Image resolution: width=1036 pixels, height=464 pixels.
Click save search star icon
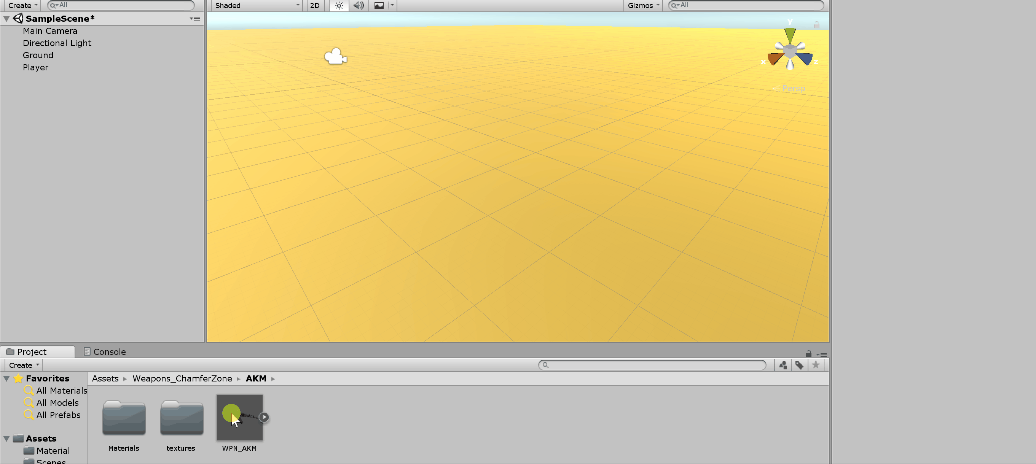click(x=815, y=365)
